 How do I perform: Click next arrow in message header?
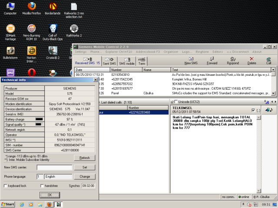click(x=275, y=102)
